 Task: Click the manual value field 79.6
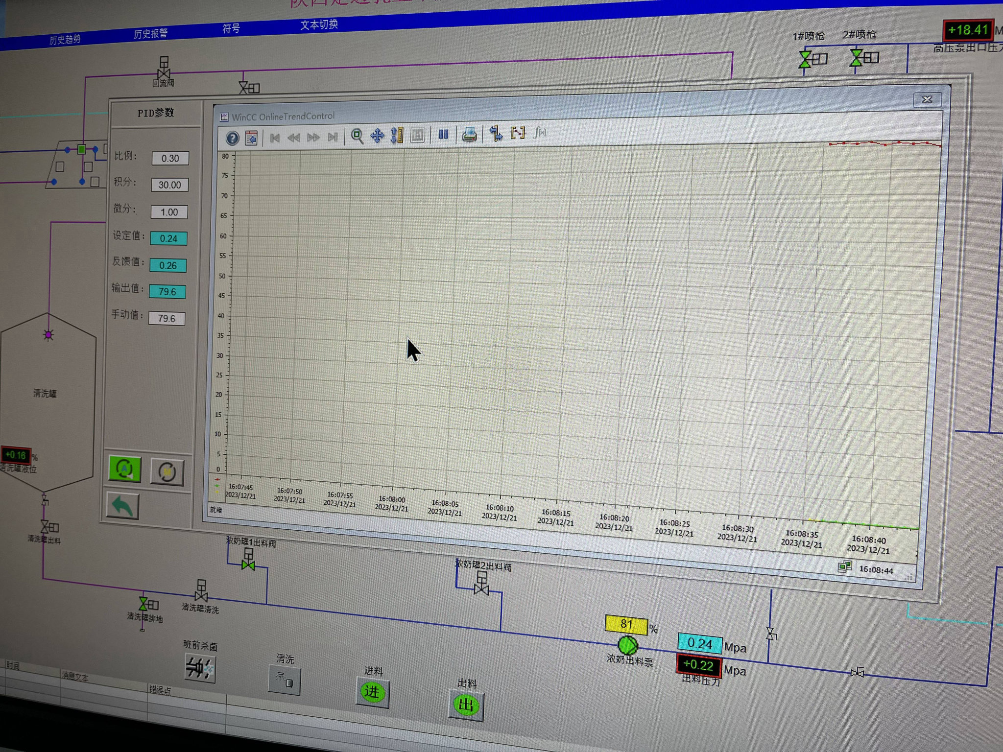point(167,319)
